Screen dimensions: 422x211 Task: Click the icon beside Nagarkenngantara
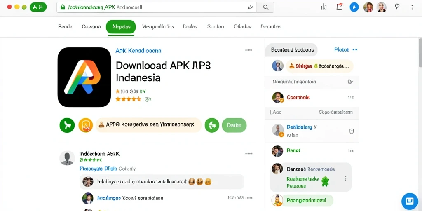tap(350, 82)
